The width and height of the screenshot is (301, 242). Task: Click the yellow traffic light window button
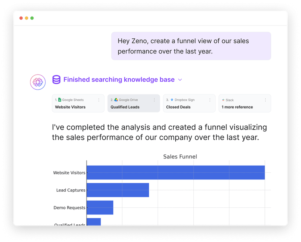click(x=27, y=18)
